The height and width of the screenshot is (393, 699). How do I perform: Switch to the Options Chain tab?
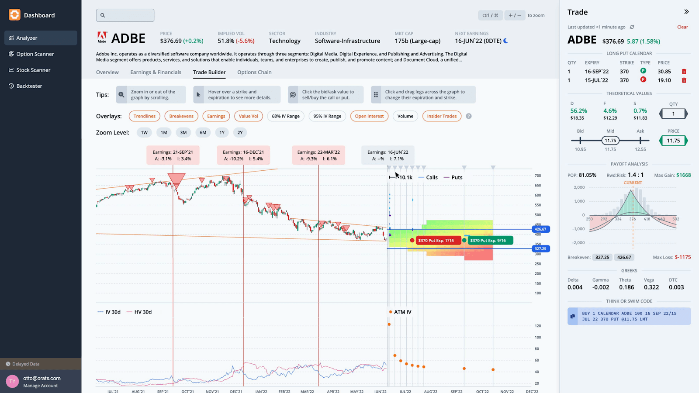pyautogui.click(x=254, y=72)
